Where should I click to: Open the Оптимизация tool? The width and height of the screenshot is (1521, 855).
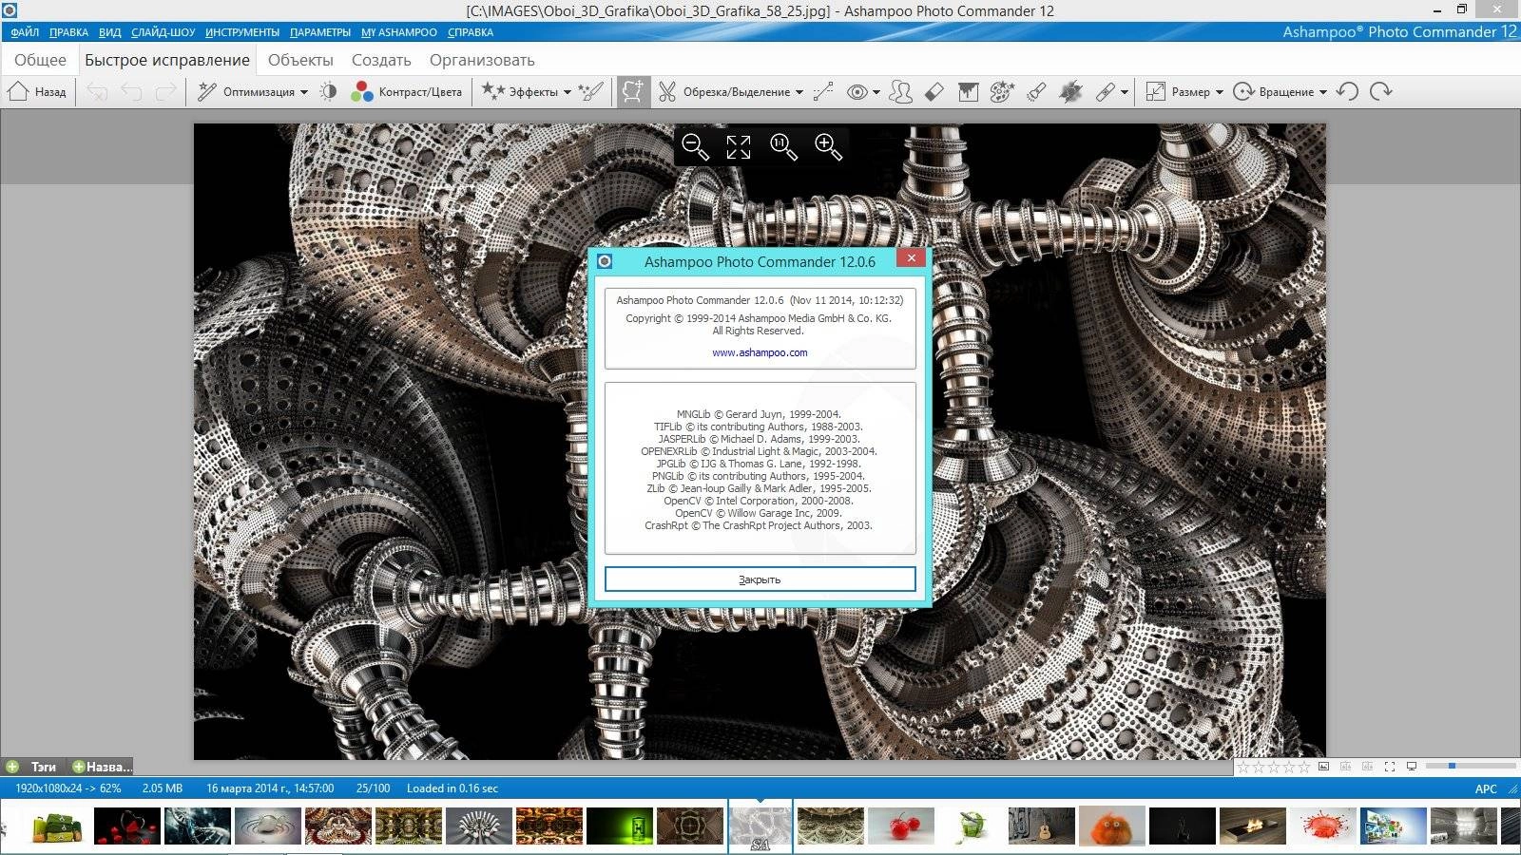click(x=246, y=92)
